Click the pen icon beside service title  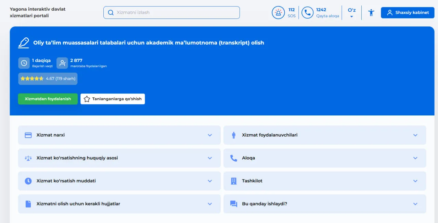(24, 43)
